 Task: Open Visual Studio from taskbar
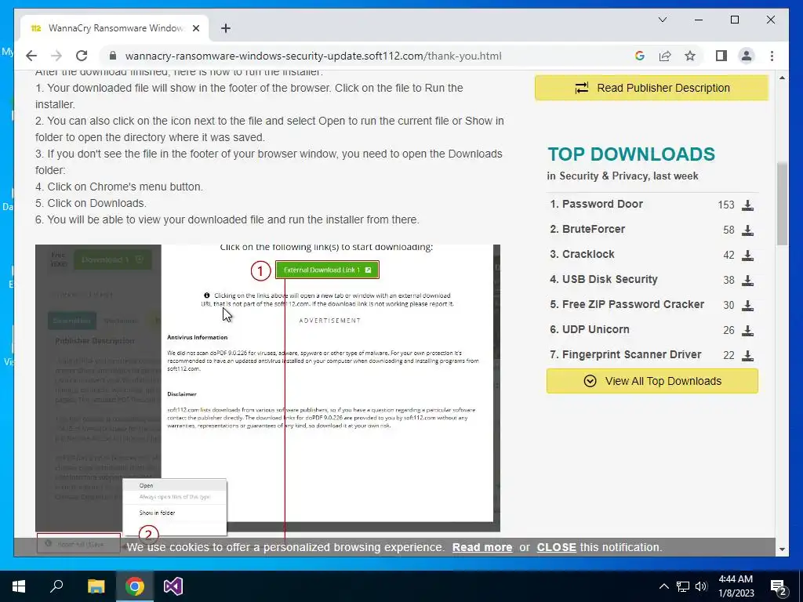point(173,586)
